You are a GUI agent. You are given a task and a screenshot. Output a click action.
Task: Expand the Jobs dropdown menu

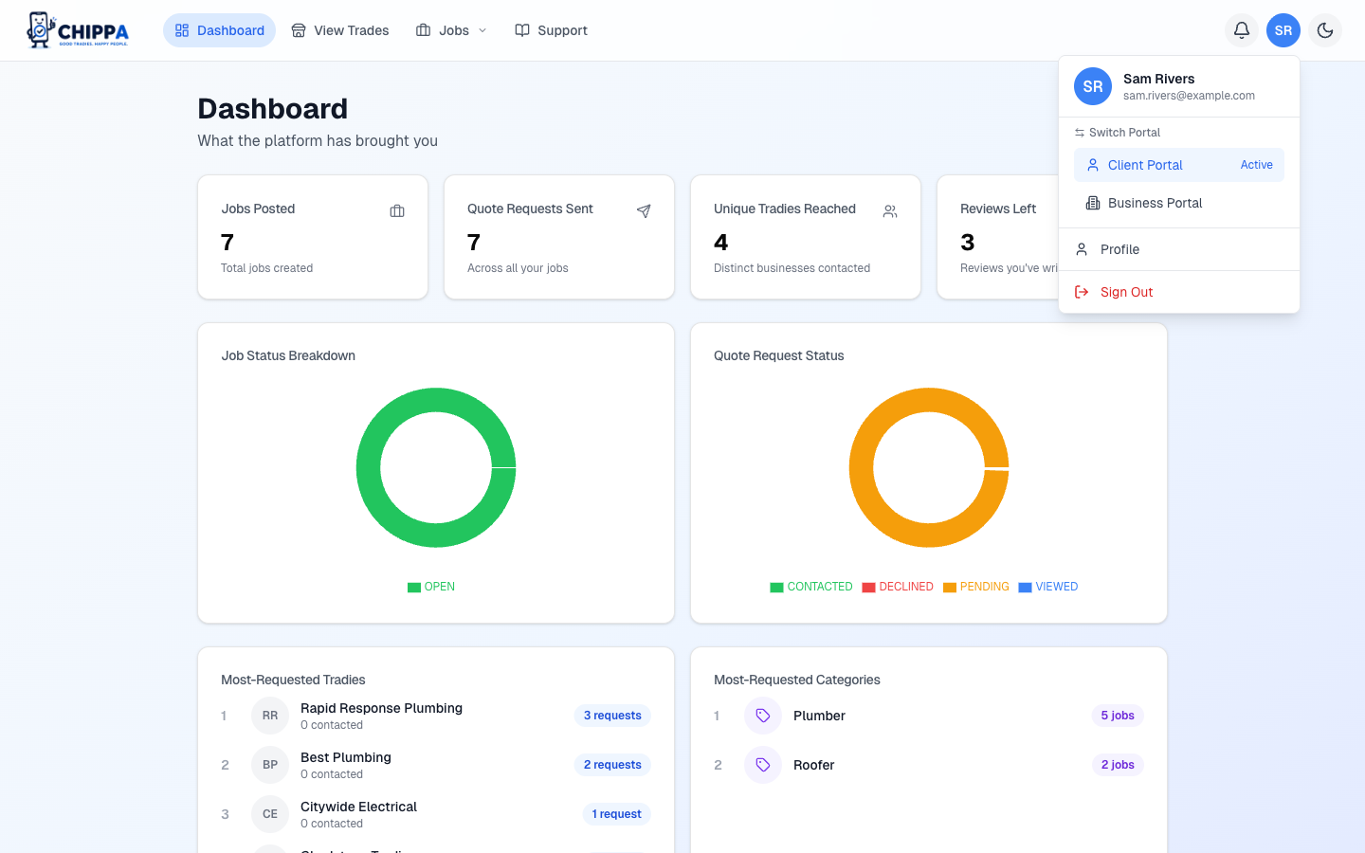pos(452,30)
